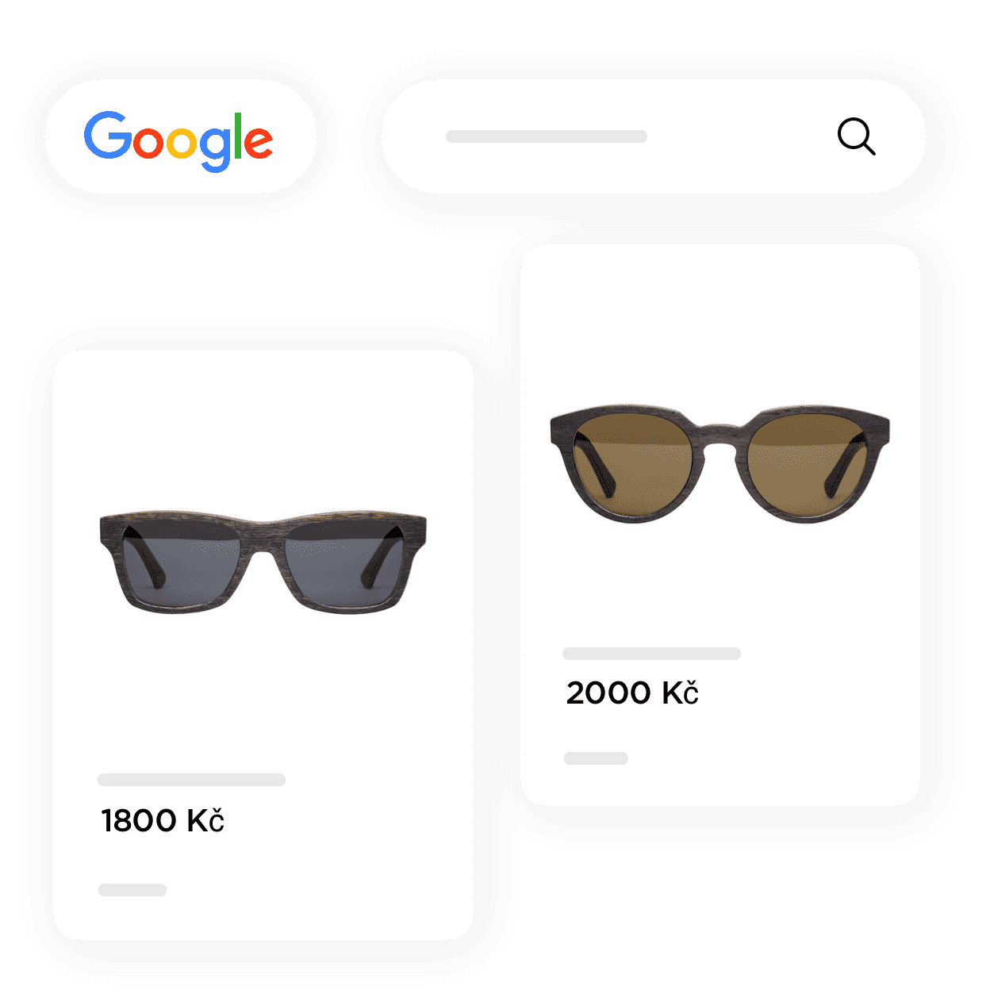Select the rectangular gray-lens sunglasses image
This screenshot has width=990, height=990.
263,562
